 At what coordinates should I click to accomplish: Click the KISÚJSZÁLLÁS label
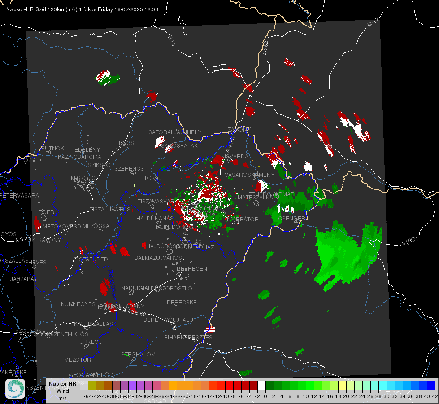94,324
